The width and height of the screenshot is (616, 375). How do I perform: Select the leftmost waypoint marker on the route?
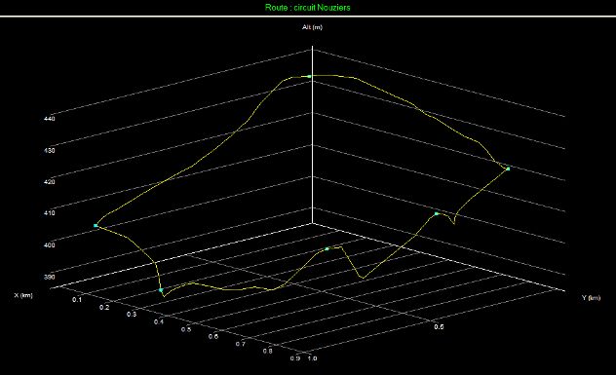96,225
